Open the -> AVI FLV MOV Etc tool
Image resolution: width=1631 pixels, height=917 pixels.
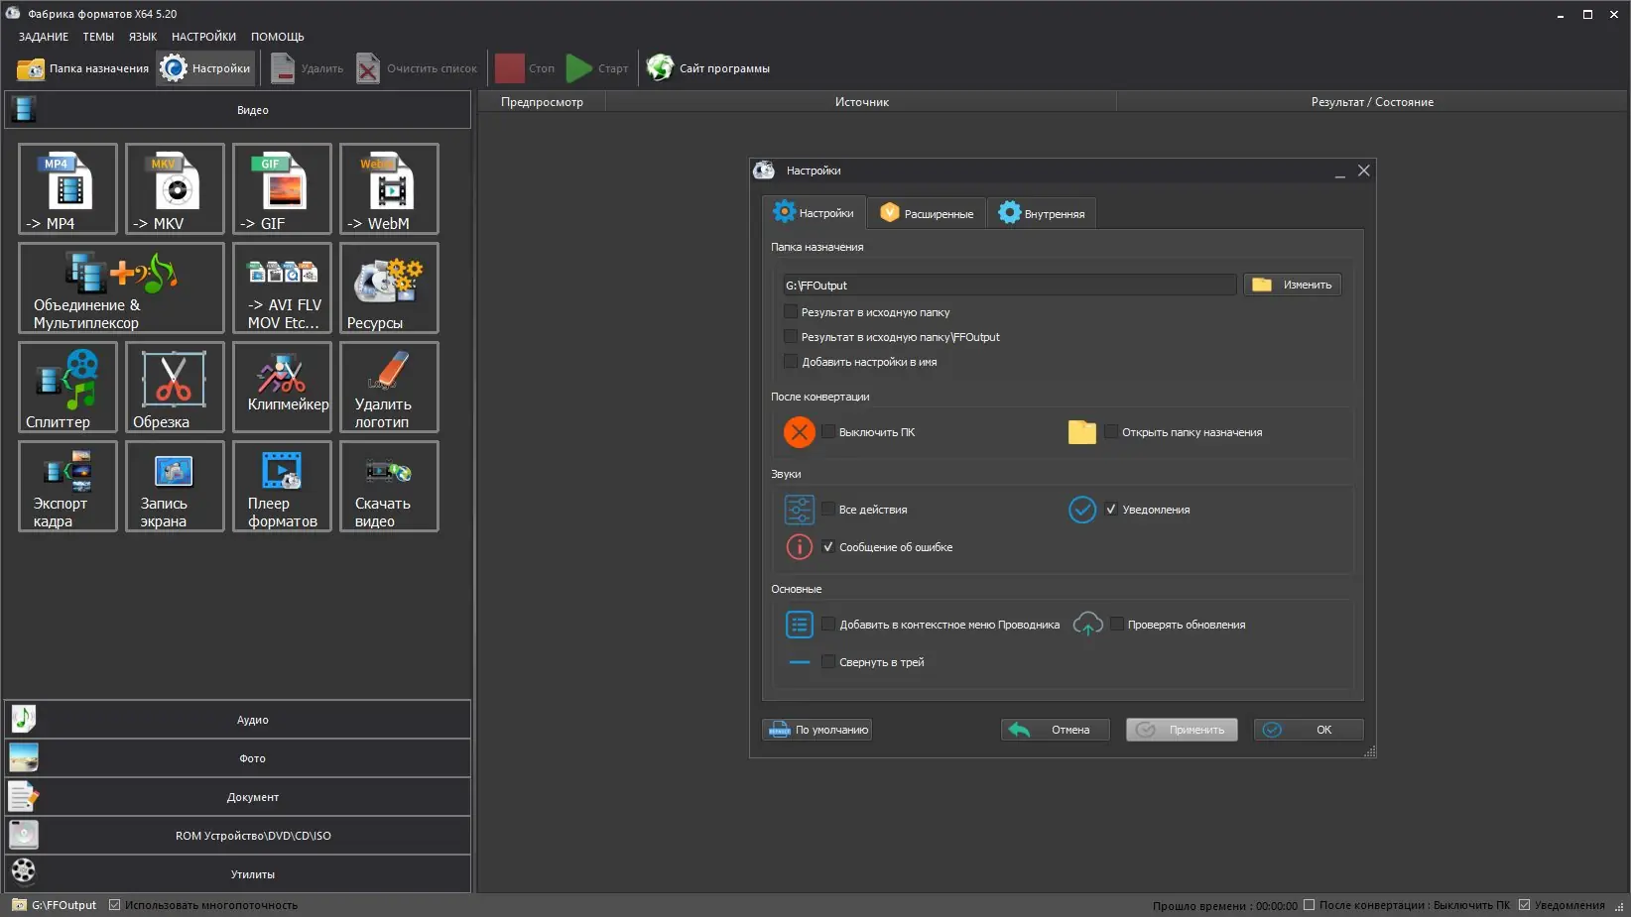click(282, 287)
